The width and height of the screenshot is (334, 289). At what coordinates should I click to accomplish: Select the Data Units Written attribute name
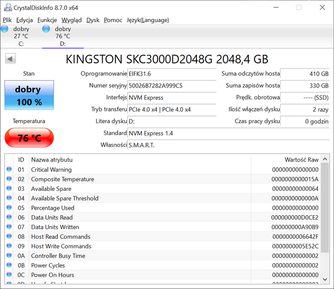coord(55,227)
